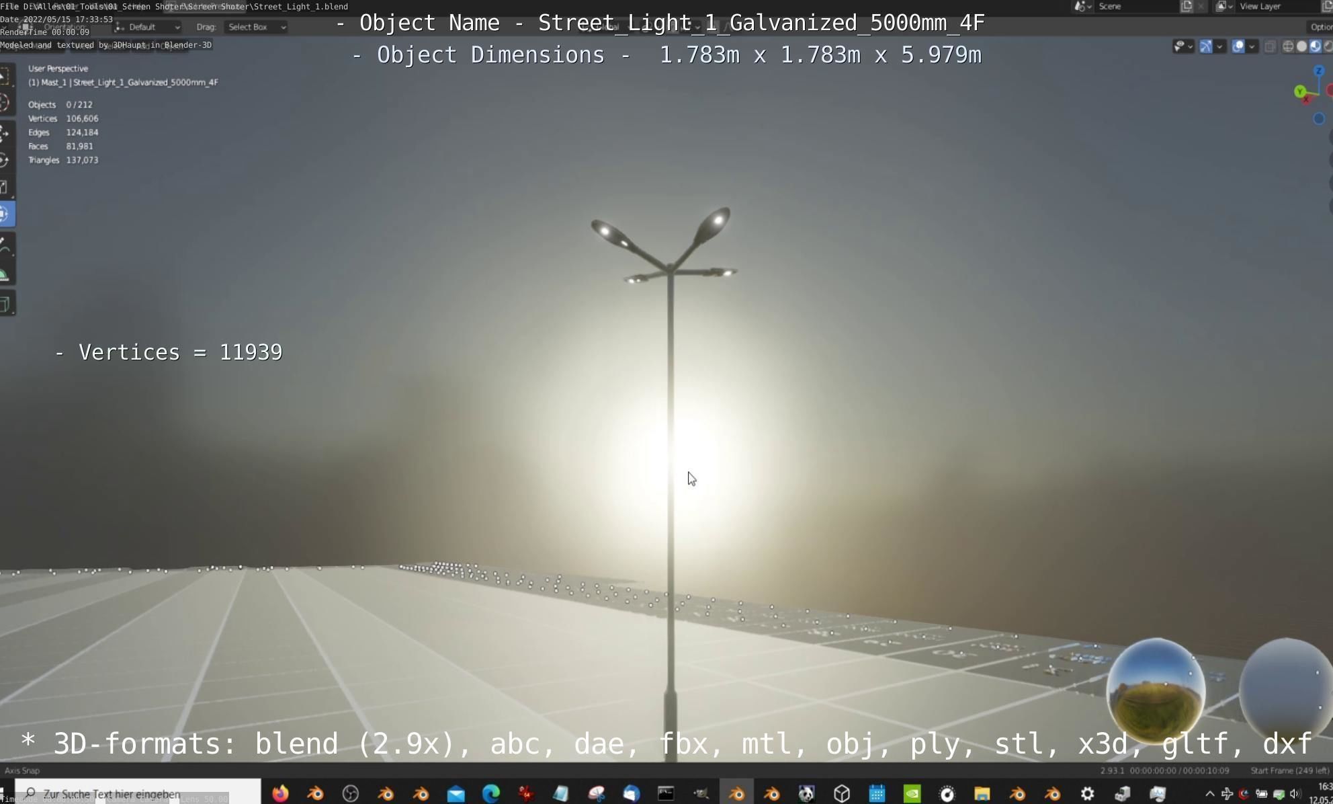Expand the gizmo options dropdown arrow
The width and height of the screenshot is (1333, 804).
click(1219, 46)
